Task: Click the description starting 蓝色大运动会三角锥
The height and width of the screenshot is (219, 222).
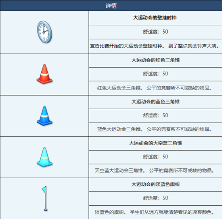Action: pos(155,129)
